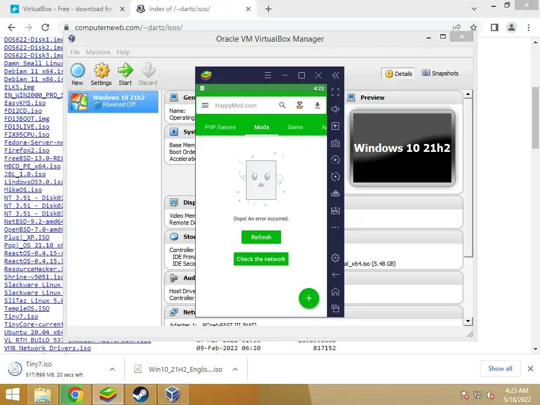Click Start green arrow in VirtualBox
This screenshot has width=540, height=405.
click(125, 74)
